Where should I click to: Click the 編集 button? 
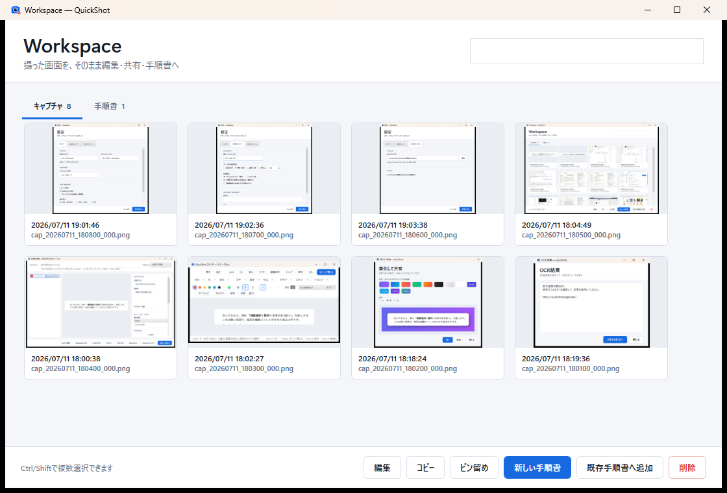(382, 468)
